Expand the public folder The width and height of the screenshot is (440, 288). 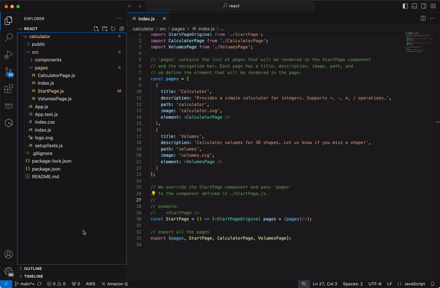point(28,44)
